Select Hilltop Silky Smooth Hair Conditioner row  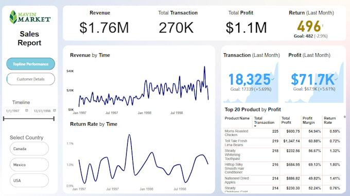pyautogui.click(x=283, y=169)
